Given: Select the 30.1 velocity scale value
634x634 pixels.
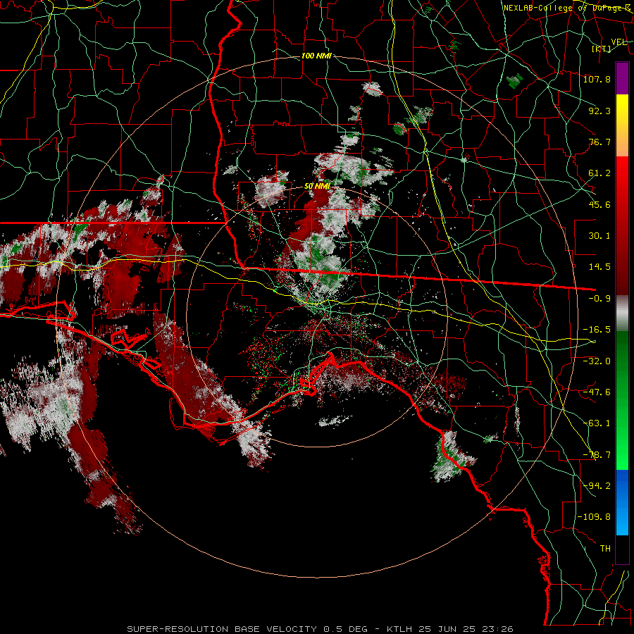Looking at the screenshot, I should (x=599, y=236).
